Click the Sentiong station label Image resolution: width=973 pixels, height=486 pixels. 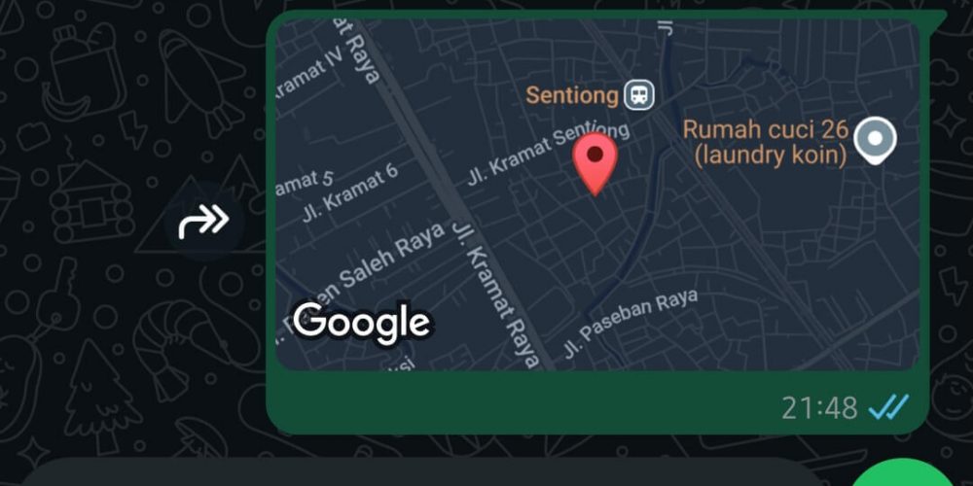pyautogui.click(x=572, y=95)
